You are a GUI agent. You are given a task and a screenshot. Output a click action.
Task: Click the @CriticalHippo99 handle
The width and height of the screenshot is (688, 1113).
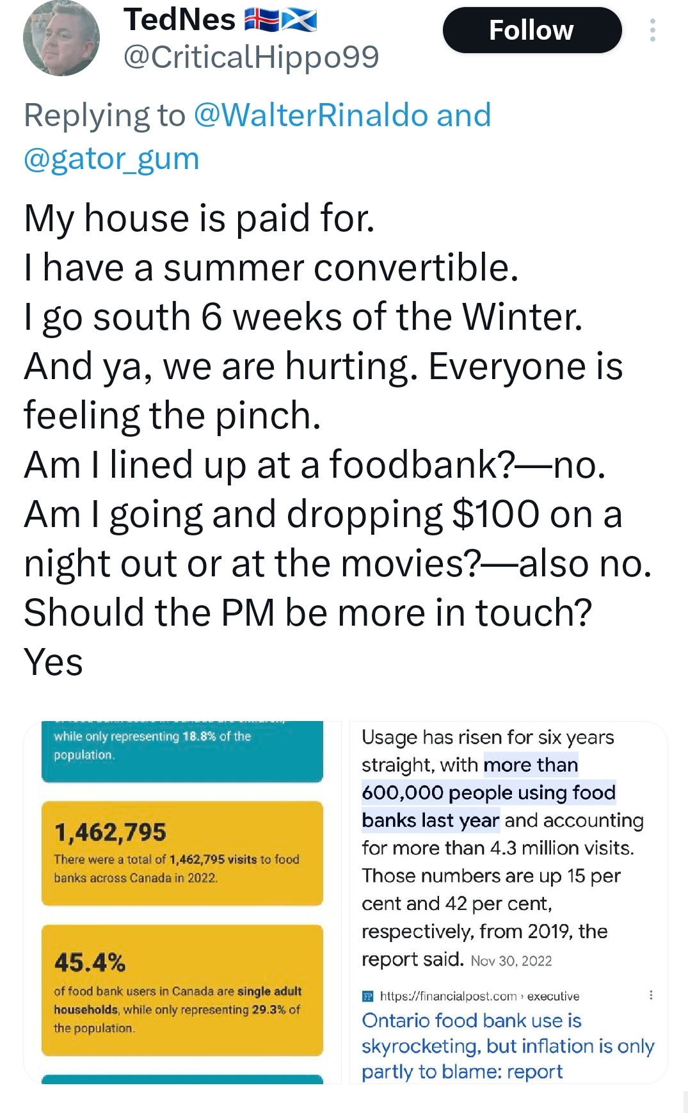click(251, 57)
